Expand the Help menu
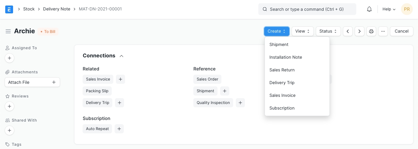The image size is (418, 149). click(x=389, y=9)
